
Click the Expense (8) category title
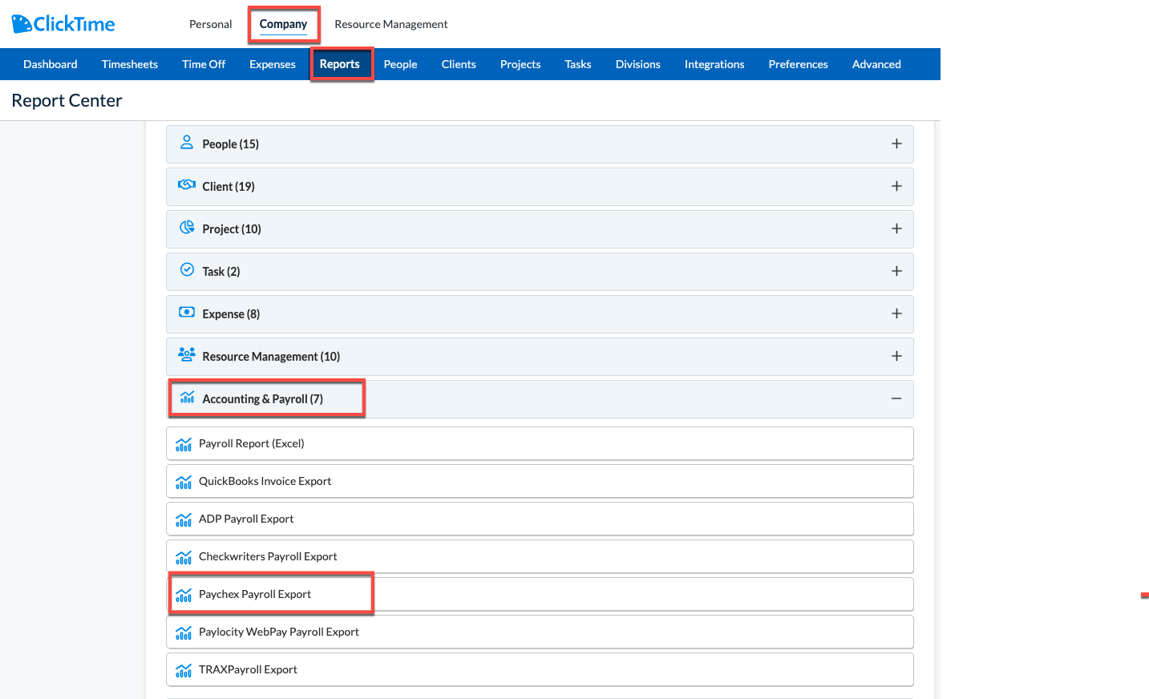tap(231, 314)
